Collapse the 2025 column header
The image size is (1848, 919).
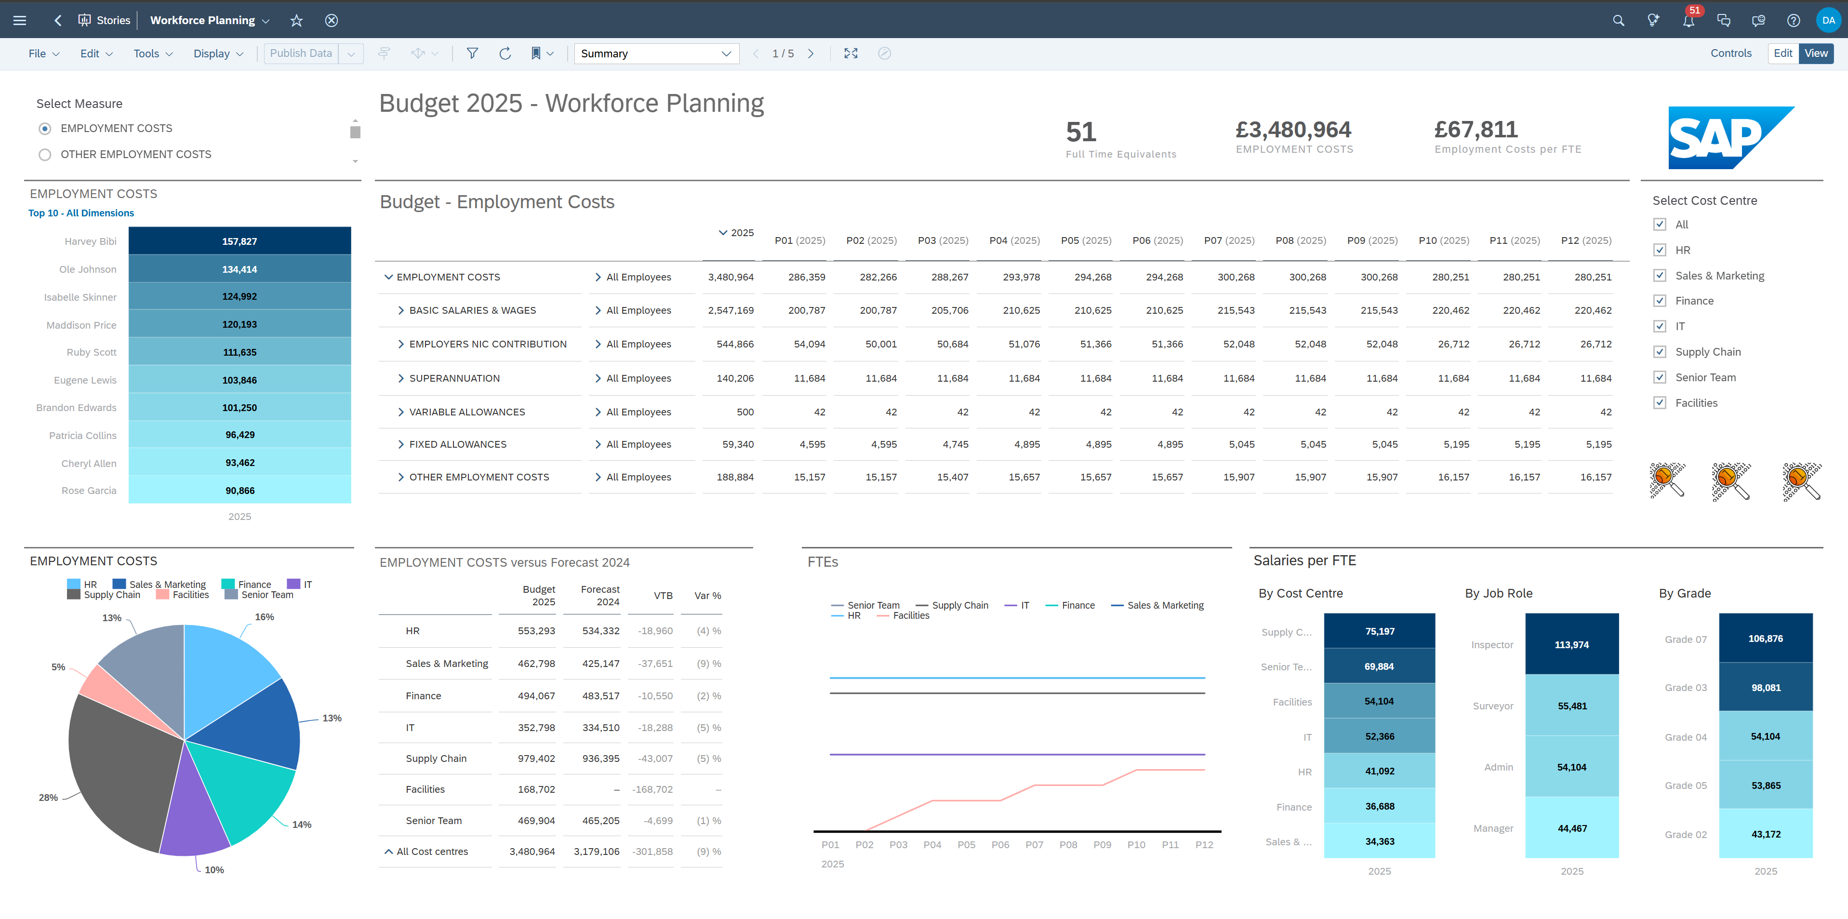tap(722, 232)
